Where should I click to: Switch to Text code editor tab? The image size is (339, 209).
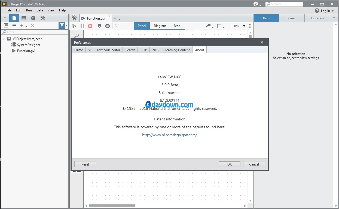point(108,50)
